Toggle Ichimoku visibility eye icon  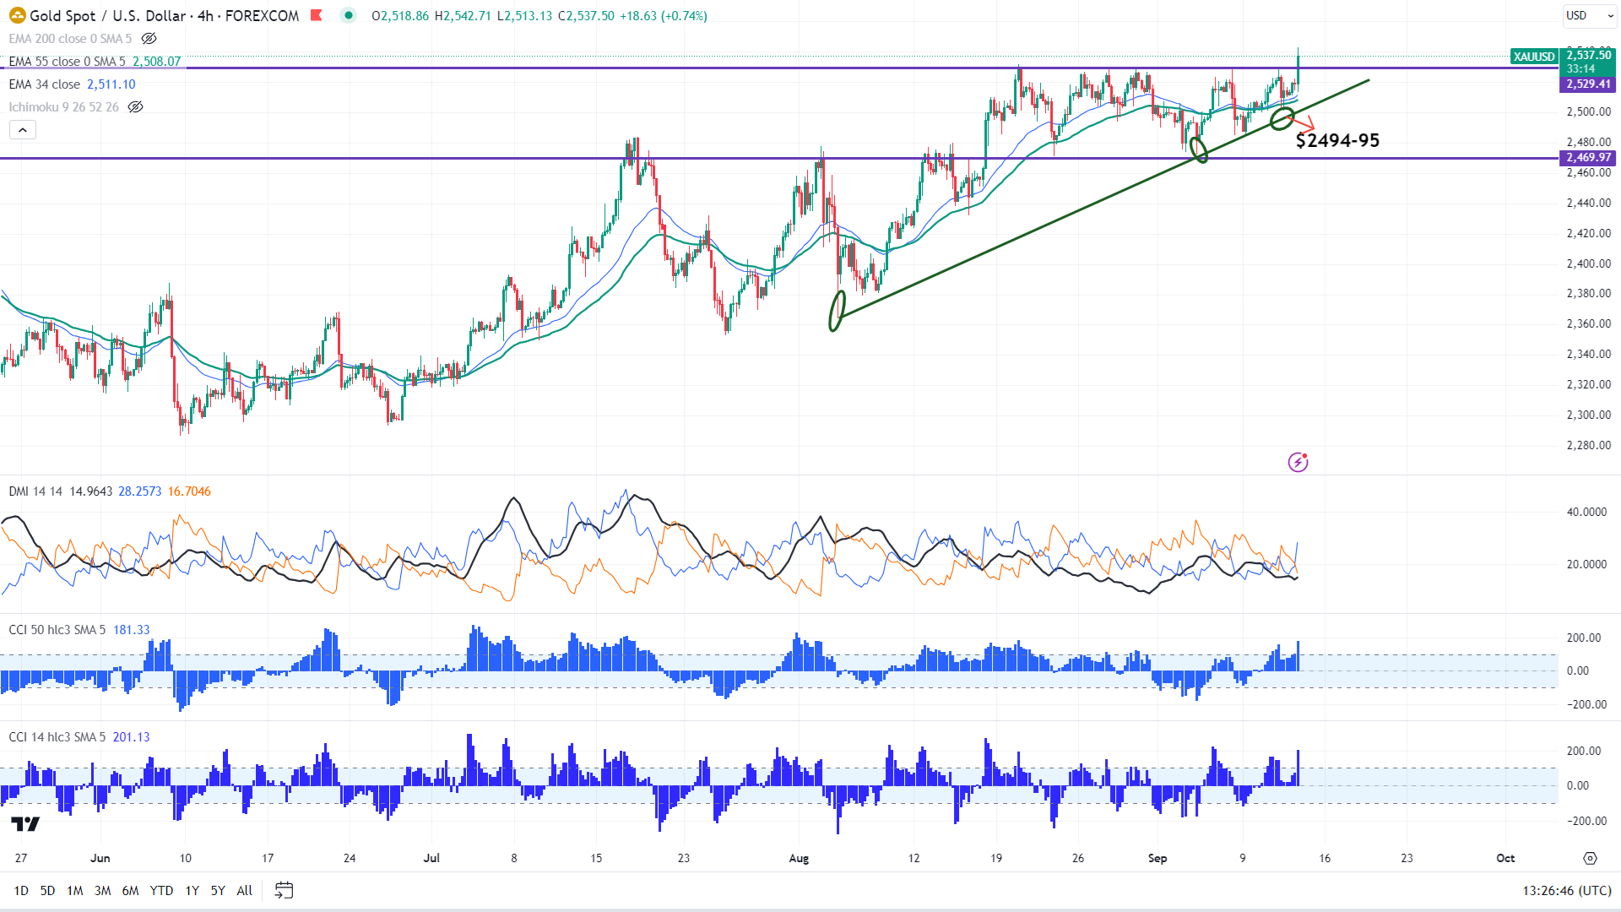point(135,107)
